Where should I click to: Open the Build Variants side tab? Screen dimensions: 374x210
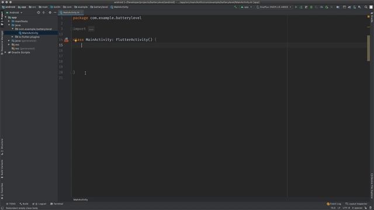[x=2, y=169]
